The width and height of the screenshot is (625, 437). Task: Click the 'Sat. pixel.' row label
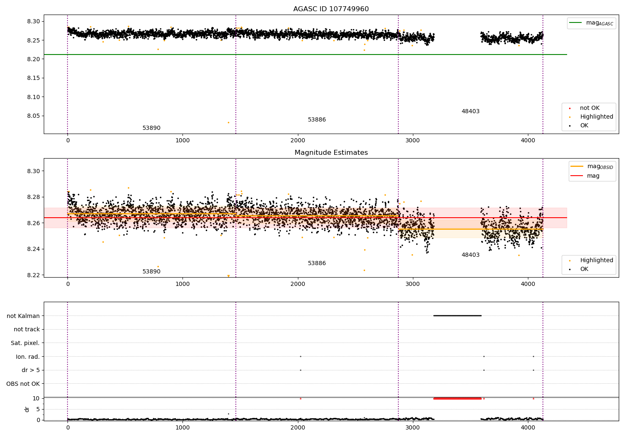click(x=25, y=343)
